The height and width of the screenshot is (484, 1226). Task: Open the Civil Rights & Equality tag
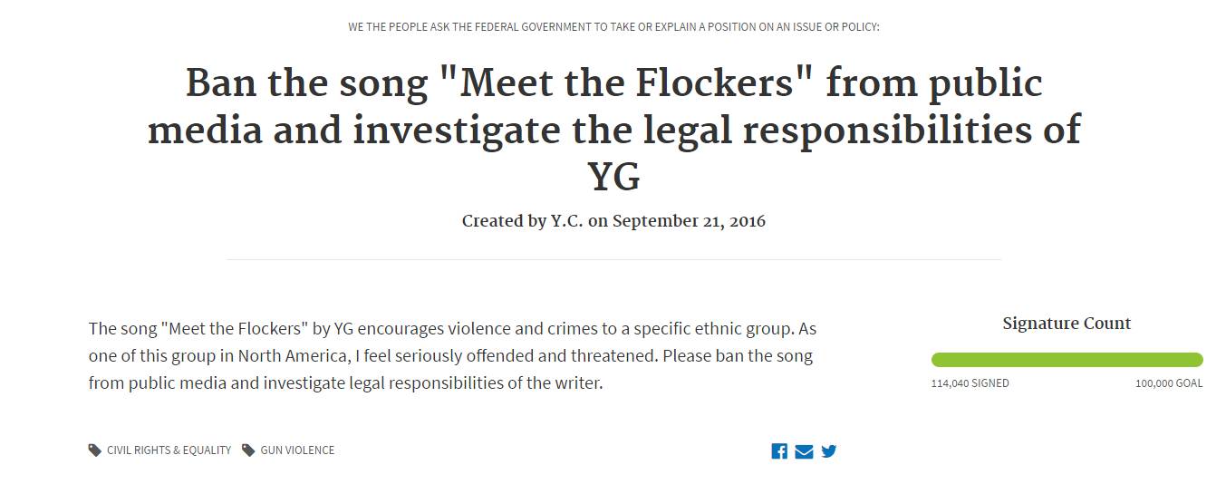pos(169,450)
